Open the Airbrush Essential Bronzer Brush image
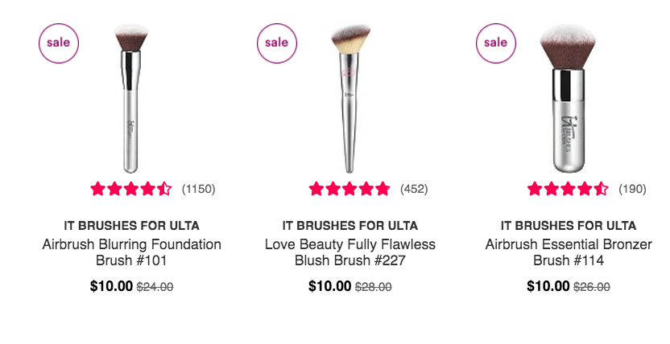670x344 pixels. [568, 99]
